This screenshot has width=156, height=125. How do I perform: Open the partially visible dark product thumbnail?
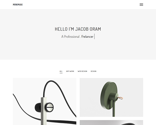click(111, 122)
